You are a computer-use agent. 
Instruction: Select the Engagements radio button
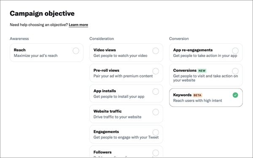[x=156, y=132]
